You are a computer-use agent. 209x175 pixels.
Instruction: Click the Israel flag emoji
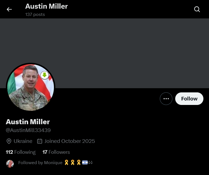pos(85,162)
